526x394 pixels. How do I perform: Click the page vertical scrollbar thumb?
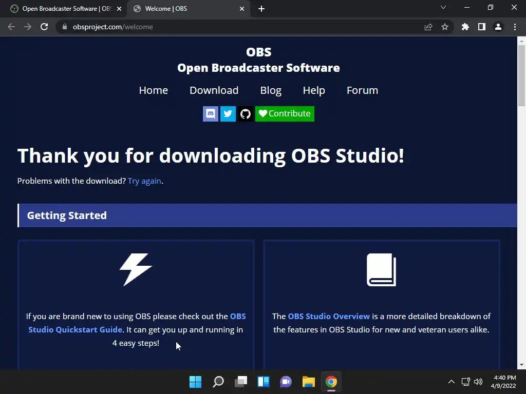pos(521,75)
